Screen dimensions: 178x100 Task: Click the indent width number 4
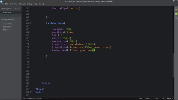172,98
